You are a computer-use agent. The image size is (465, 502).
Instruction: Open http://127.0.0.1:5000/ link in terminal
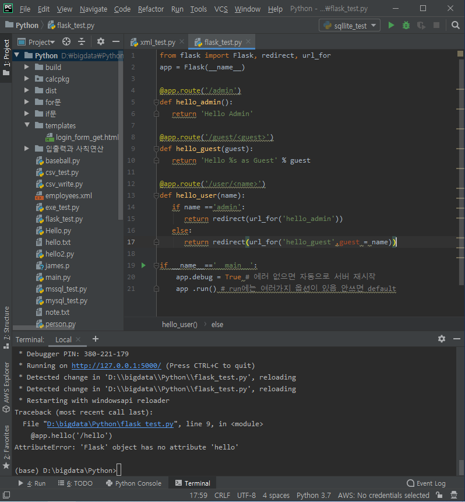click(116, 366)
